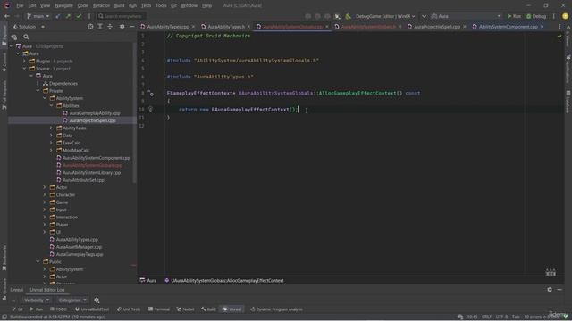Open the Terminal tool window

click(159, 309)
